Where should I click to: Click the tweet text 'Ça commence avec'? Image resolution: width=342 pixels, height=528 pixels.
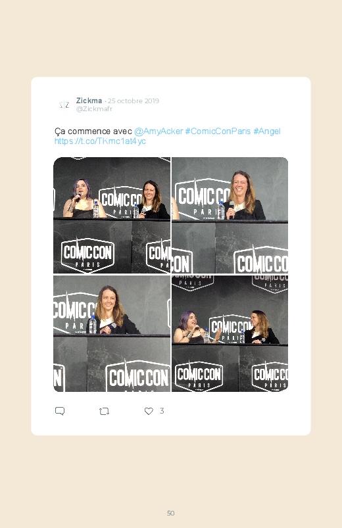coord(93,131)
